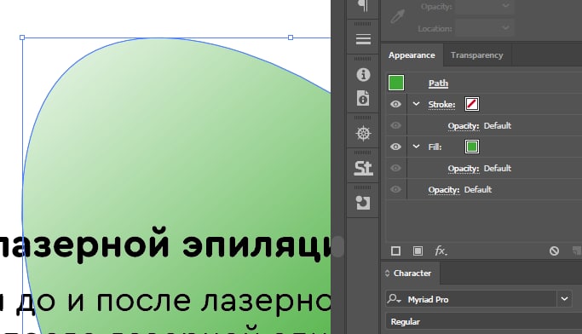The image size is (582, 334).
Task: Click the top-middle bounding box handle
Action: [291, 37]
